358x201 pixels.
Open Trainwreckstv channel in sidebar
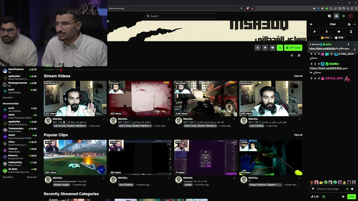click(20, 130)
